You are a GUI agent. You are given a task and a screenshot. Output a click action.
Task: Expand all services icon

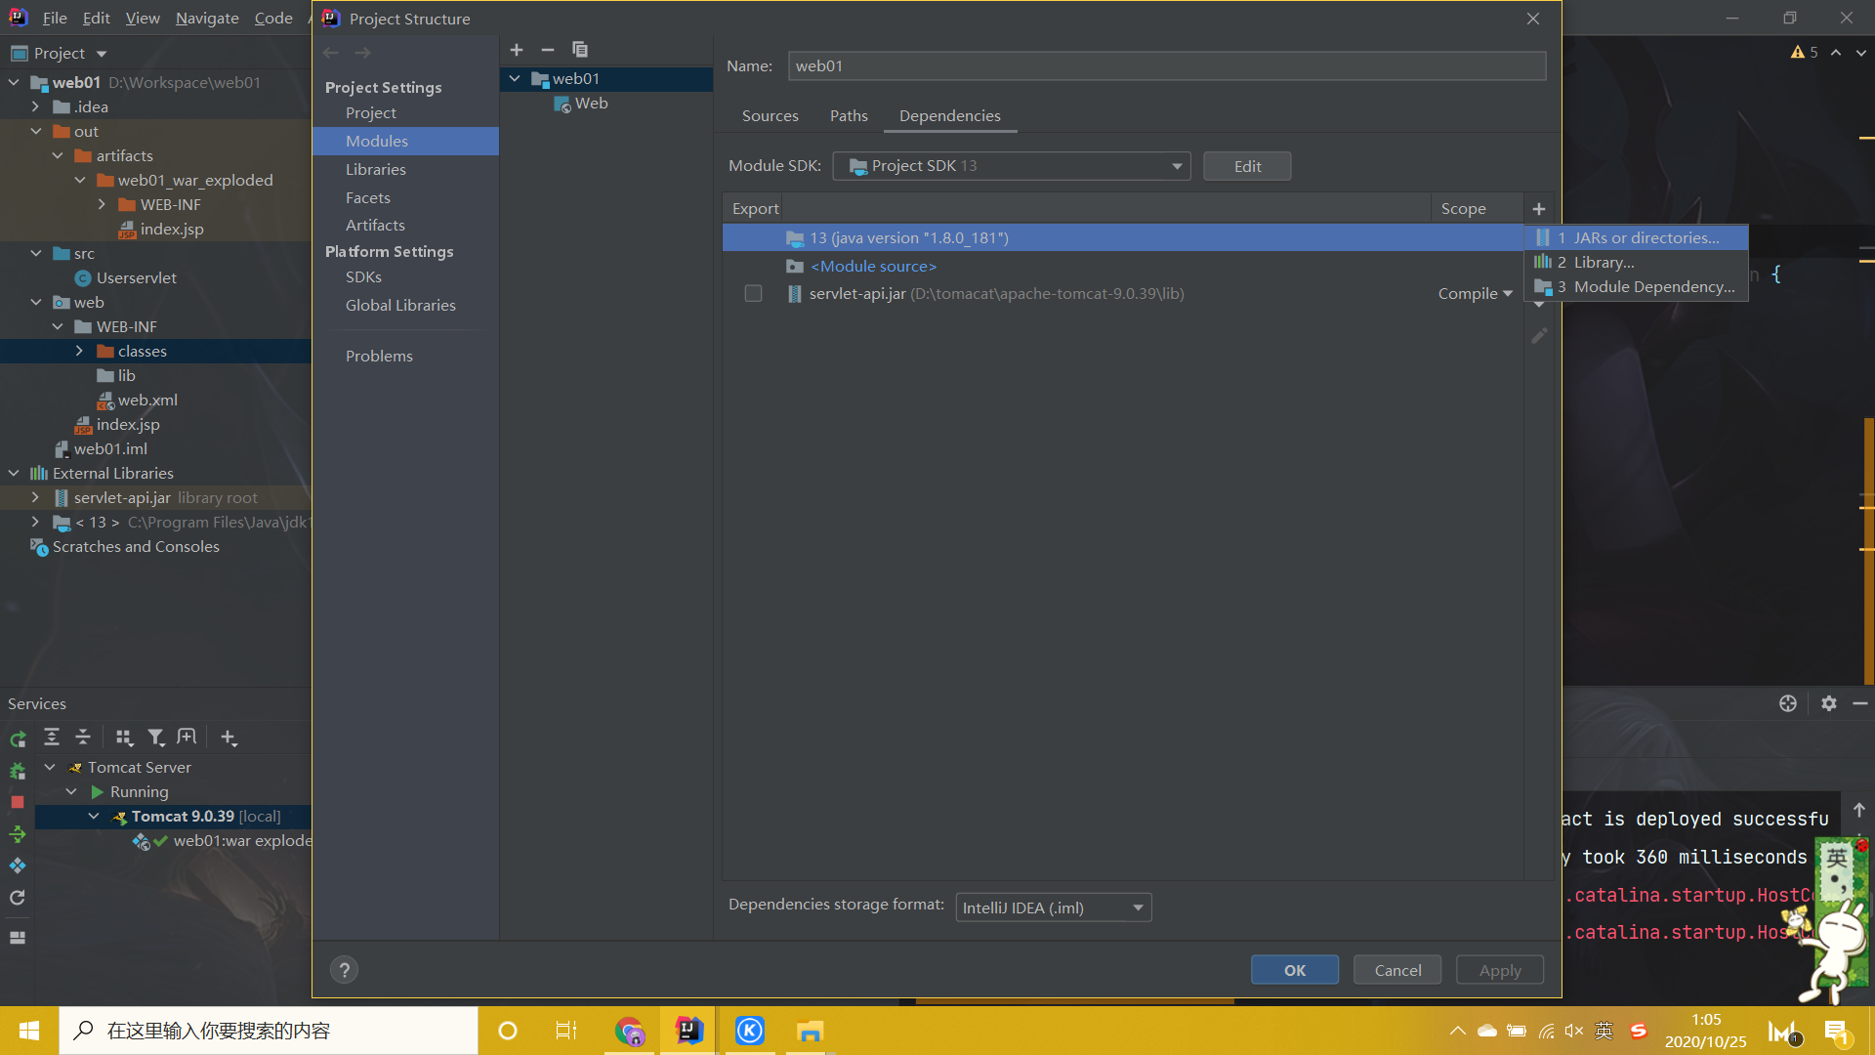tap(52, 738)
